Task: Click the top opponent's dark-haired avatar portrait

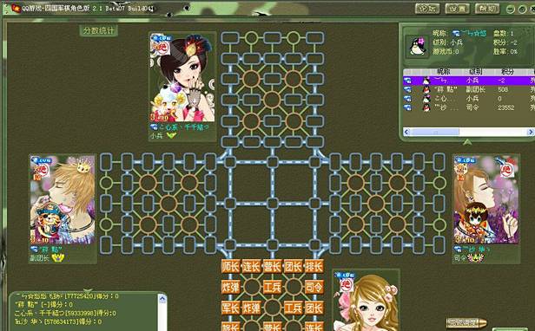Action: pyautogui.click(x=182, y=77)
